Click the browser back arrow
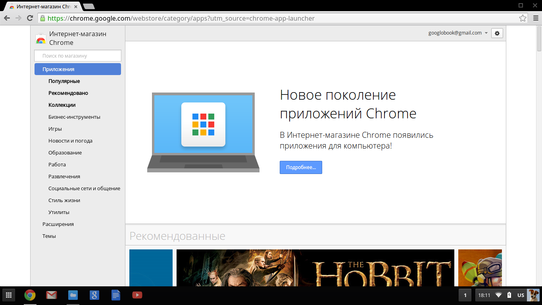The width and height of the screenshot is (542, 305). tap(7, 18)
